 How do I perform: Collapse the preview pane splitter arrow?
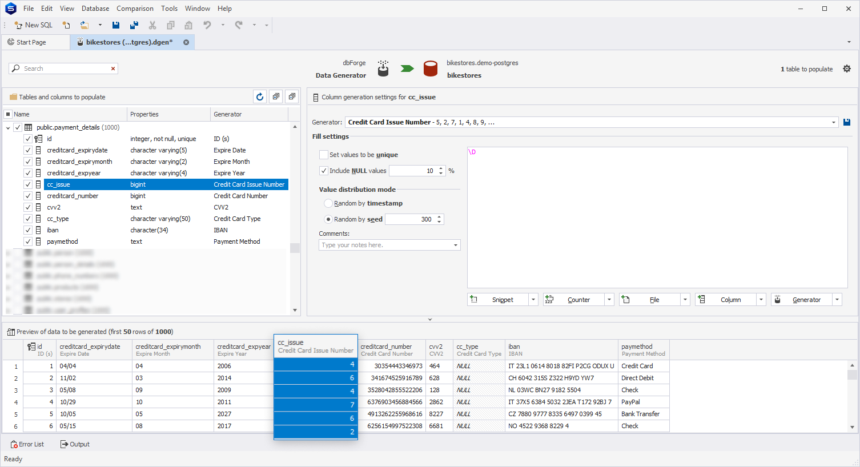430,320
